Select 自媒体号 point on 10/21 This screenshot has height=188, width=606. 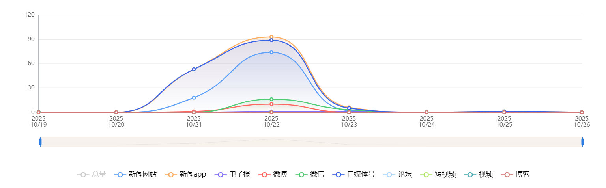click(194, 69)
